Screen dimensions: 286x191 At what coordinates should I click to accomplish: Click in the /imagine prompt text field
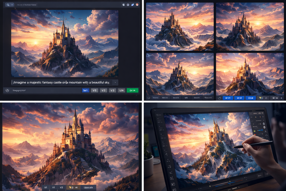pyautogui.click(x=61, y=82)
